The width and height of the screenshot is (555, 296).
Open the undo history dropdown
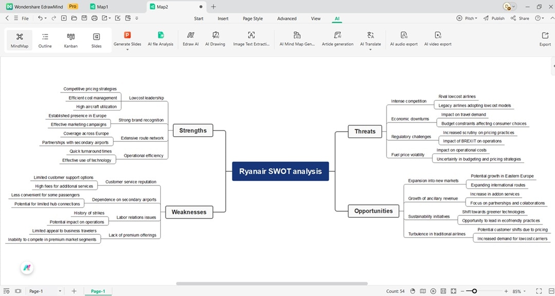(45, 18)
